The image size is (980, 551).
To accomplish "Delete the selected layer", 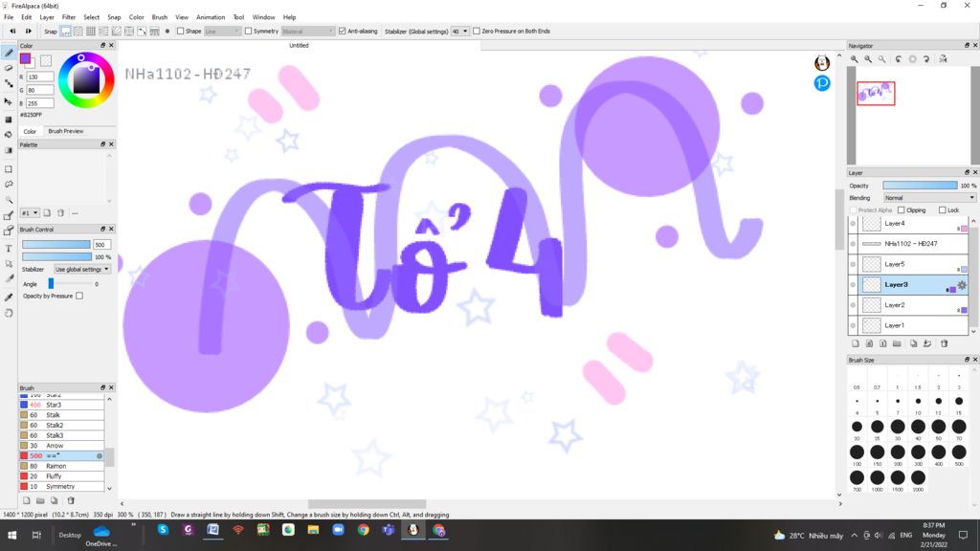I will [x=945, y=343].
